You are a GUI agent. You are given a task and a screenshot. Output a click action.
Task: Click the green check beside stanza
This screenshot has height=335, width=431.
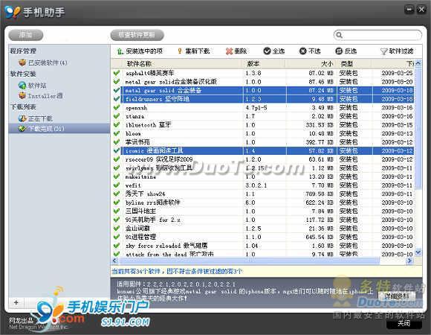pos(117,116)
